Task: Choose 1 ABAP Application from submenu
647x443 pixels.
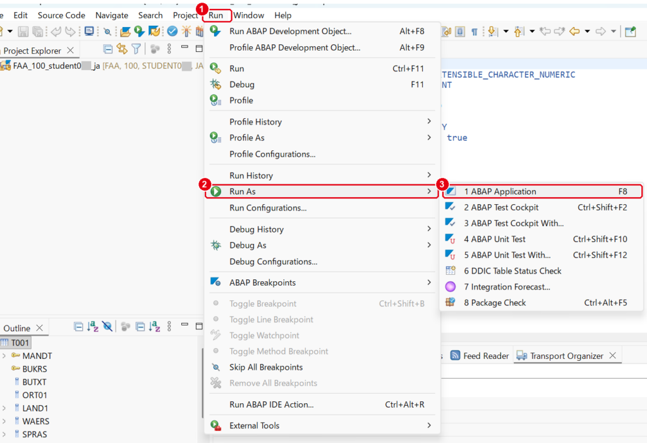Action: pyautogui.click(x=542, y=191)
